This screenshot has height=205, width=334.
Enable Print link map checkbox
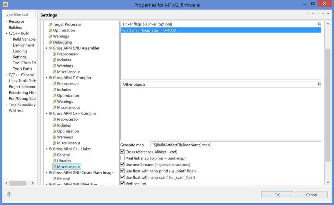pyautogui.click(x=122, y=158)
